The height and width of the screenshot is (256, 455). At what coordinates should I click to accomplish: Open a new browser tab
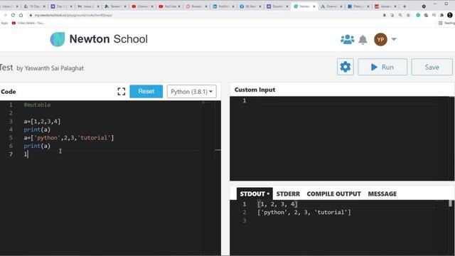405,6
